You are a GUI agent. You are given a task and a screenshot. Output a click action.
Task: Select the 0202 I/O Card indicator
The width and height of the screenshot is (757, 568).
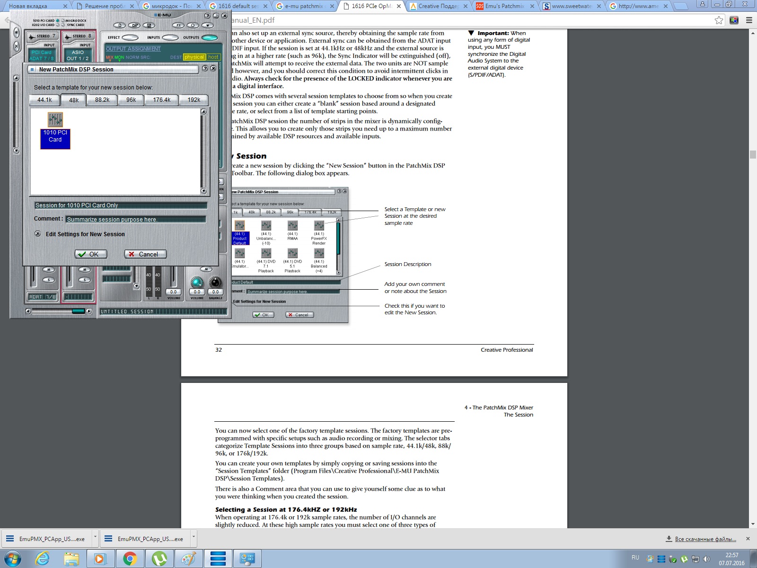pos(58,25)
